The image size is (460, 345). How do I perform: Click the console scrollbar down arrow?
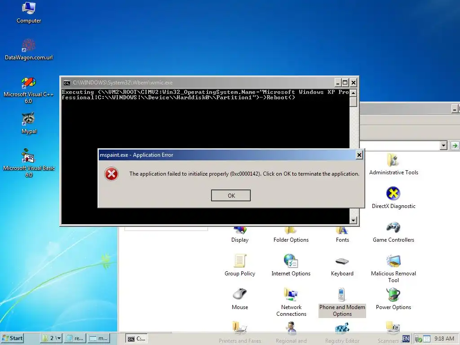[x=354, y=220]
